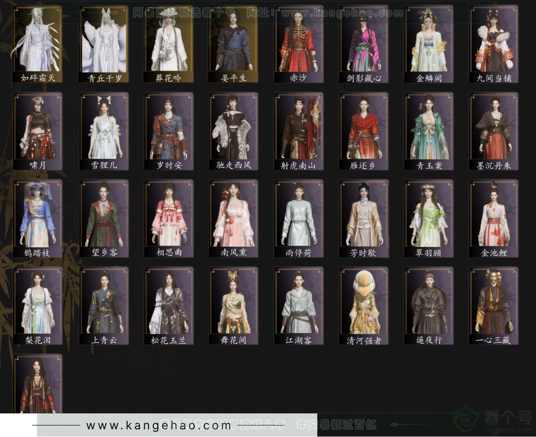Image resolution: width=536 pixels, height=437 pixels.
Task: Select the 射虎南山 costume card
Action: pos(299,131)
